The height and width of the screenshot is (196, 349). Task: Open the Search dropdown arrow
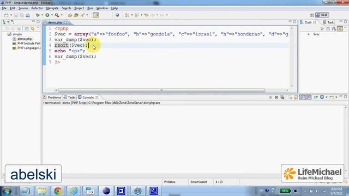[x=87, y=15]
